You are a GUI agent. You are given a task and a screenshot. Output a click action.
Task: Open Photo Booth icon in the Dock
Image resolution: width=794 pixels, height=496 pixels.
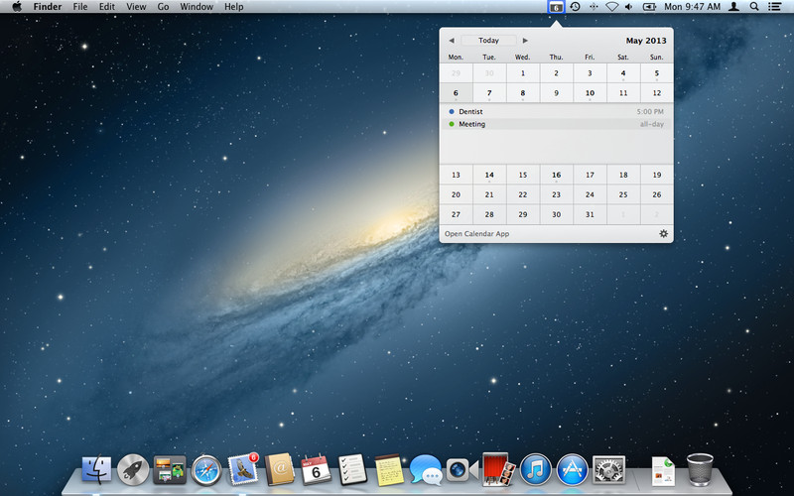[x=499, y=469]
